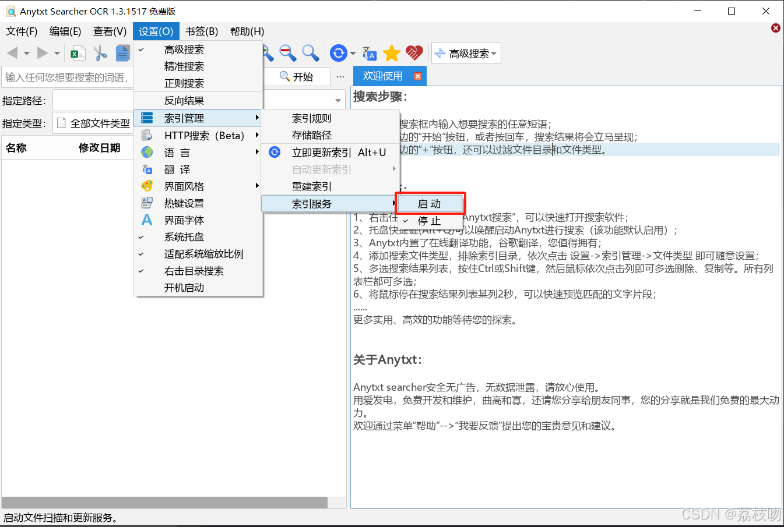
Task: Close the 欢迎使用 tab
Action: (418, 76)
